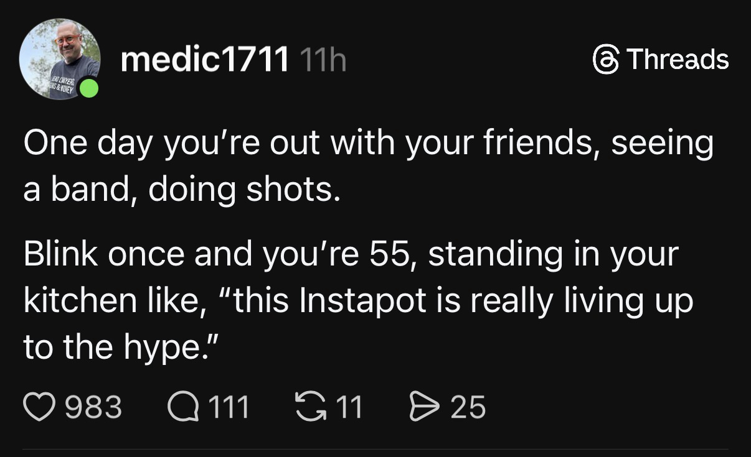Open medic1711's profile picture
The width and height of the screenshot is (751, 457).
(x=59, y=60)
